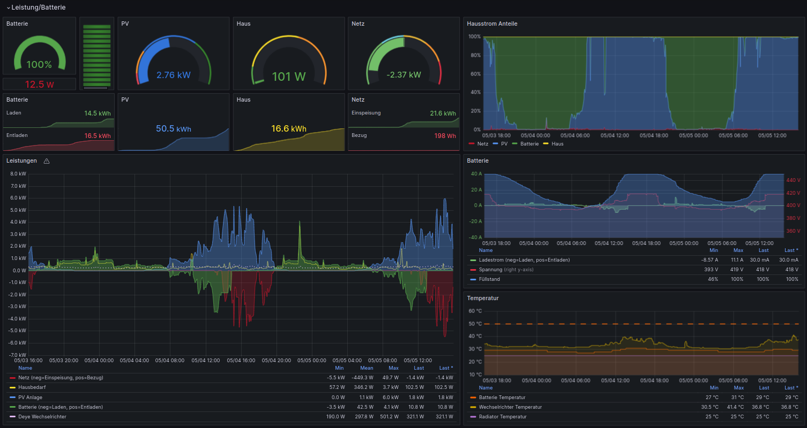Sort Leistungen legend by Mean column
Image resolution: width=807 pixels, height=428 pixels.
tap(367, 368)
